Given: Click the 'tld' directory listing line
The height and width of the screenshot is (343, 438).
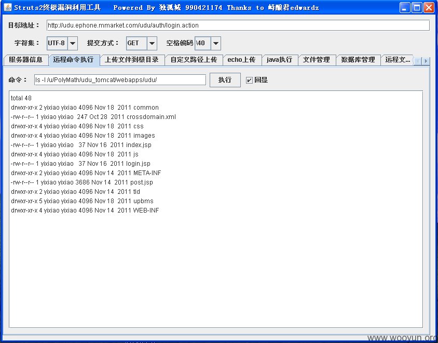Looking at the screenshot, I should pos(75,192).
